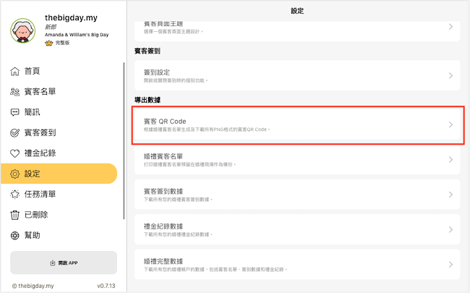Screen dimensions: 470x293
Task: Expand 婚禮賓客名單 via its chevron
Action: 450,159
